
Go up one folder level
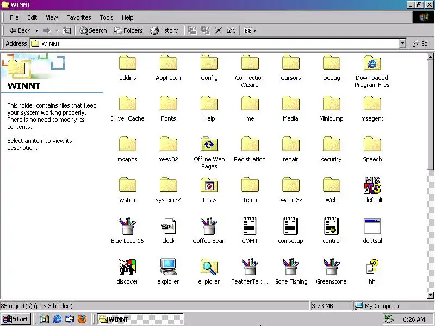tap(66, 30)
